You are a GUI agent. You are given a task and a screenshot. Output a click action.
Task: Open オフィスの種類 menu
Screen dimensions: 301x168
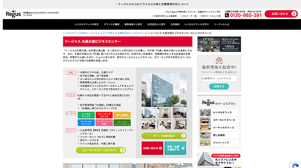[112, 24]
